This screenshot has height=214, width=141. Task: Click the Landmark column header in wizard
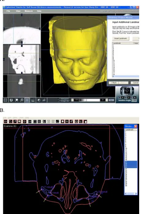pyautogui.click(x=123, y=43)
